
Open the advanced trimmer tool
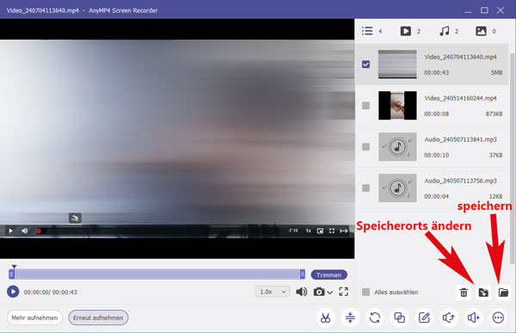350,318
